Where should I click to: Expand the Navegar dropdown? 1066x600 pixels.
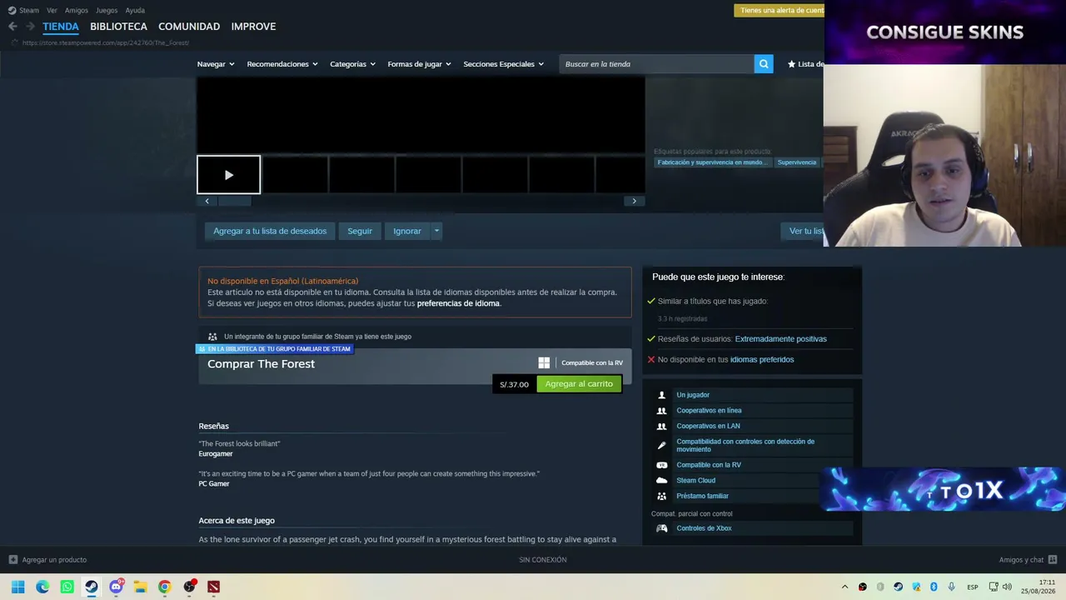(216, 64)
